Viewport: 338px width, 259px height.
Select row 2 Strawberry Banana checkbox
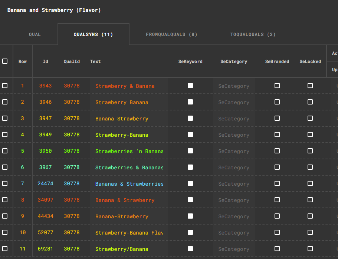point(5,102)
